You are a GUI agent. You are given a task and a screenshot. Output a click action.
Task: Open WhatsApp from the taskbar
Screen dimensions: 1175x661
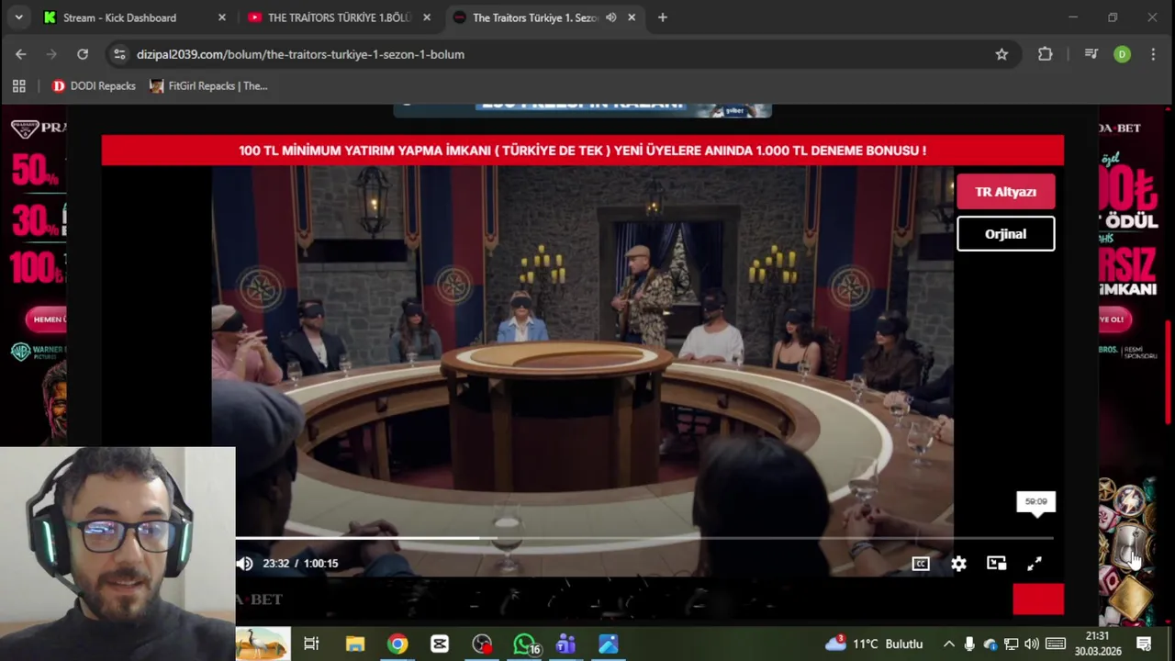524,644
